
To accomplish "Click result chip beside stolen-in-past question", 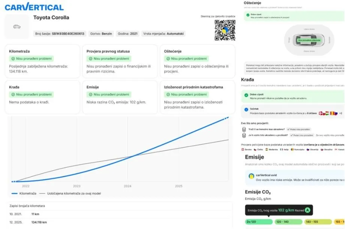I will pyautogui.click(x=301, y=135).
